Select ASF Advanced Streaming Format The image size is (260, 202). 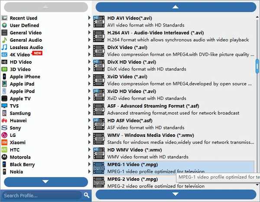click(173, 109)
